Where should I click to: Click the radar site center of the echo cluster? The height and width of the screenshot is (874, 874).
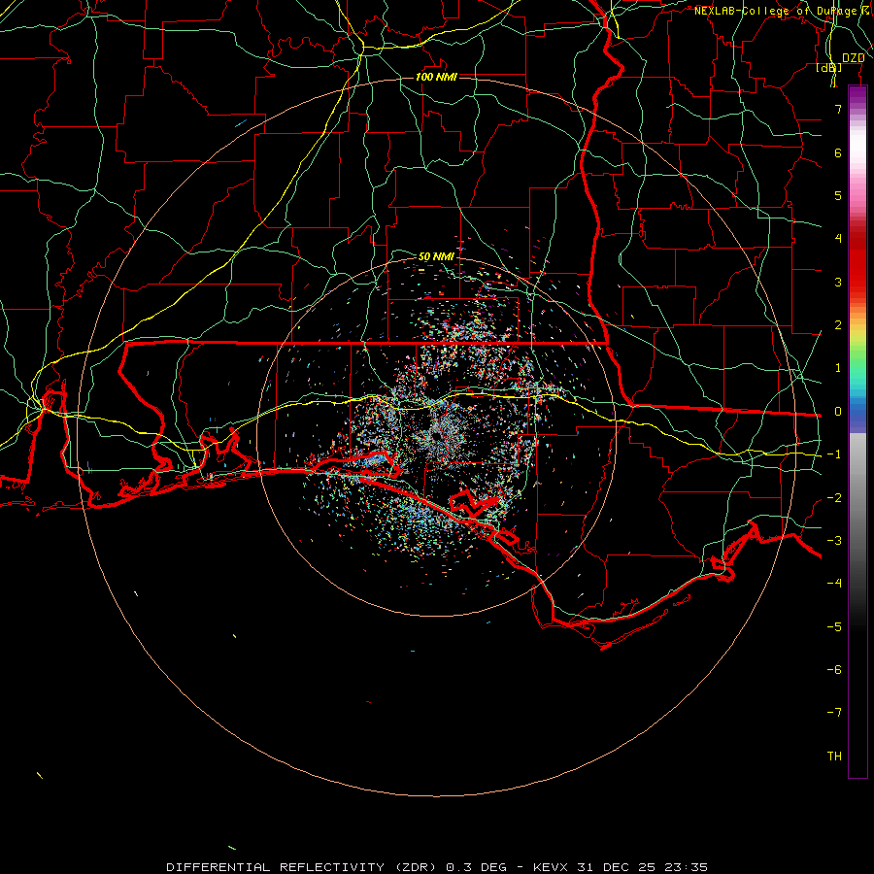[x=436, y=437]
